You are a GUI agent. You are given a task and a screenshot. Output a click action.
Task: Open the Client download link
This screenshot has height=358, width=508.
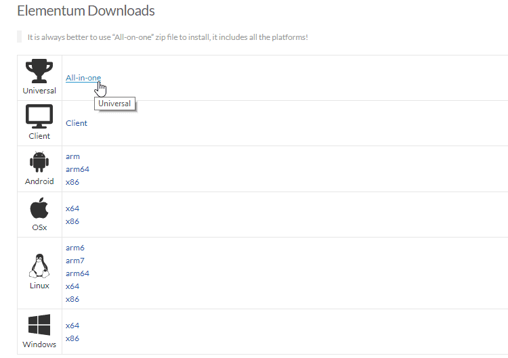(77, 123)
